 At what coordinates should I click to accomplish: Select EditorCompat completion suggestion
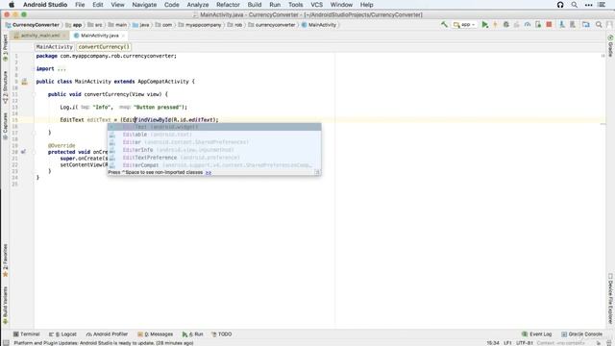pos(214,165)
